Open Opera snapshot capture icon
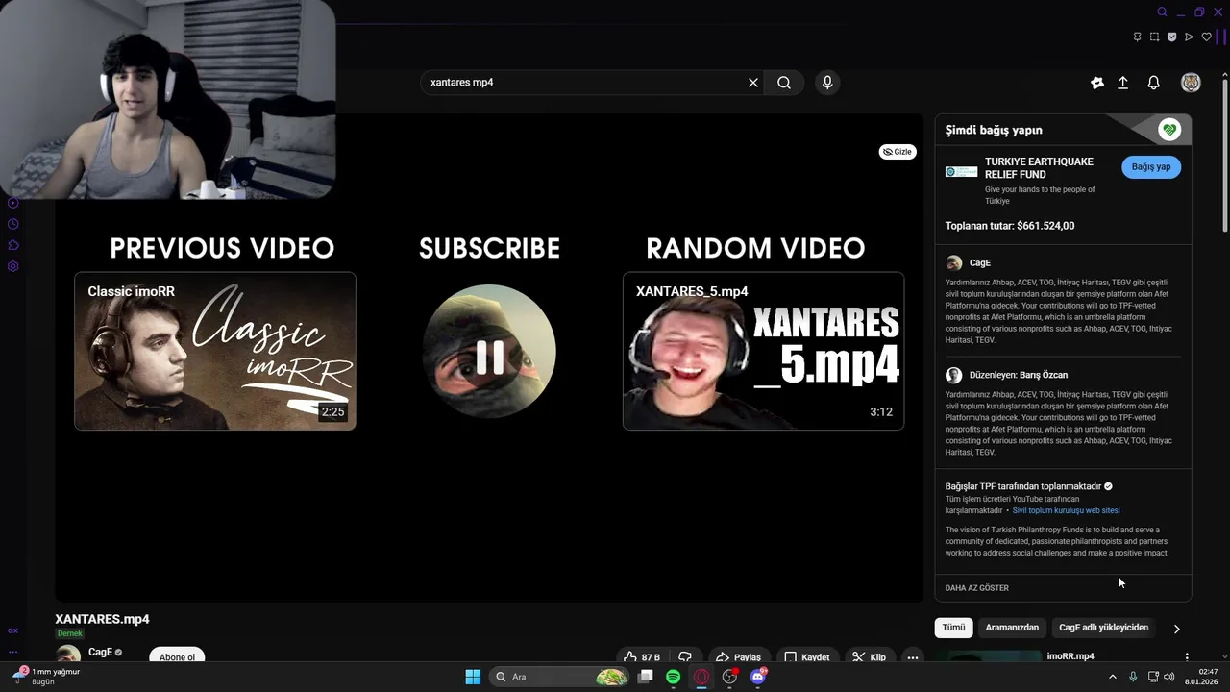This screenshot has width=1230, height=692. pyautogui.click(x=1154, y=37)
